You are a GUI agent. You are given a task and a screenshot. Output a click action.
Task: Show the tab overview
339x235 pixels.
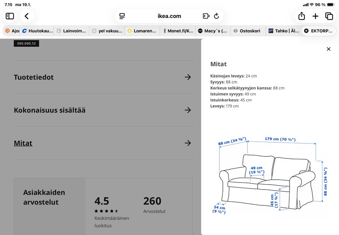(329, 16)
